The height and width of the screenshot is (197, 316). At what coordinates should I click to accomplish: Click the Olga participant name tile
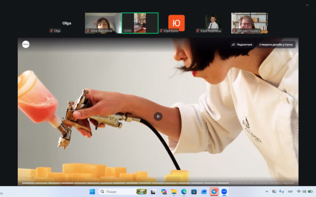[x=67, y=23]
